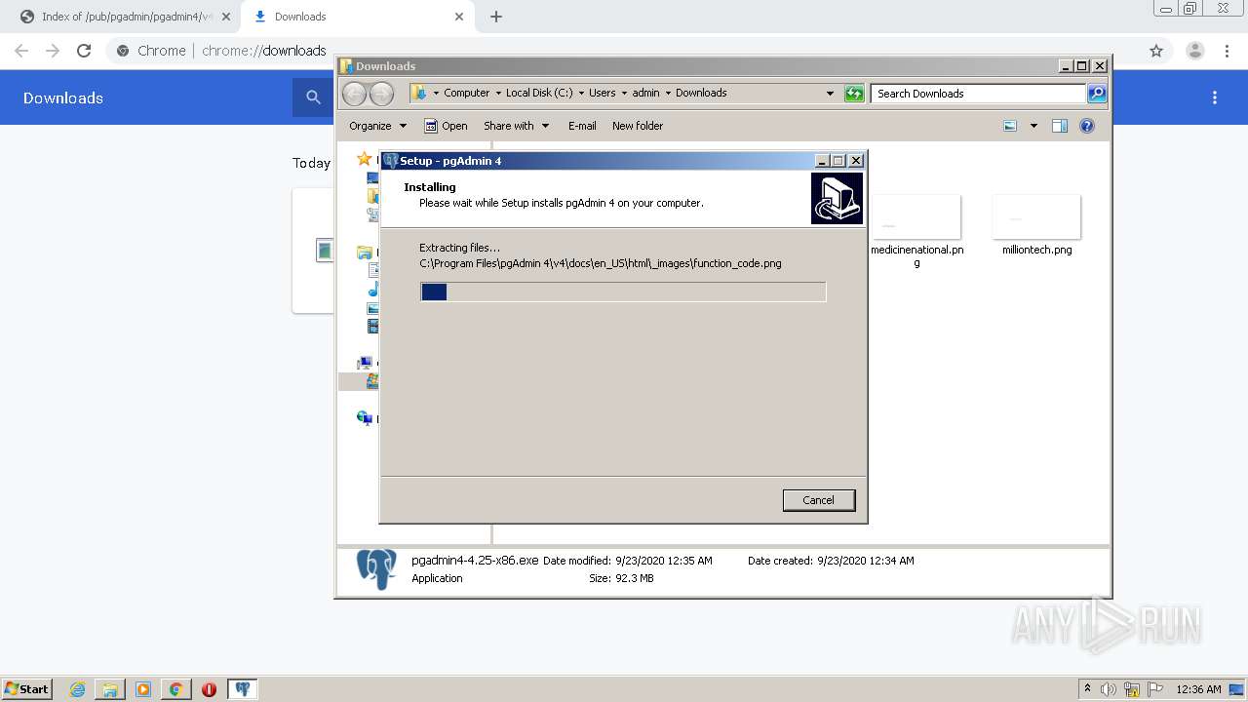Click Computer in the address breadcrumb
Image resolution: width=1248 pixels, height=702 pixels.
pos(466,93)
